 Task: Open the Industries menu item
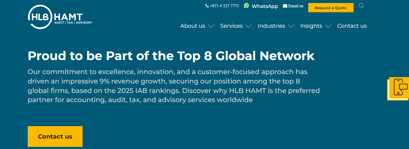[x=271, y=26]
